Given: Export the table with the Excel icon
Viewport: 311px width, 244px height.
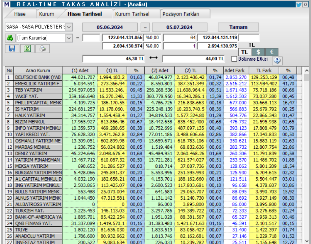Looking at the screenshot, I should point(27,48).
